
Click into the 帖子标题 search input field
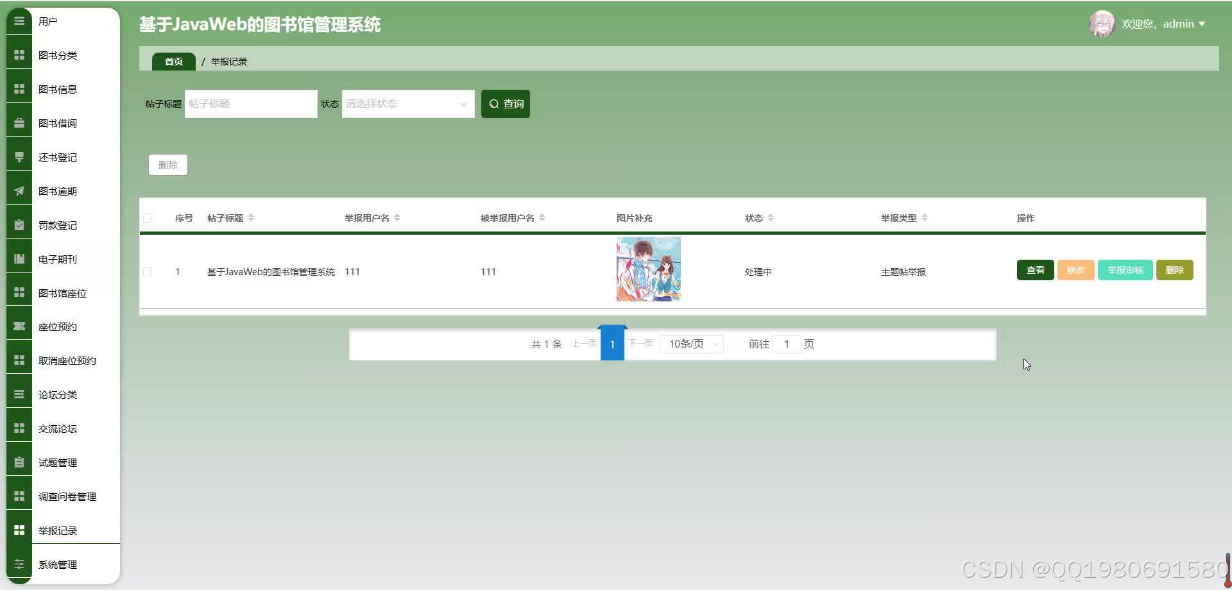250,103
